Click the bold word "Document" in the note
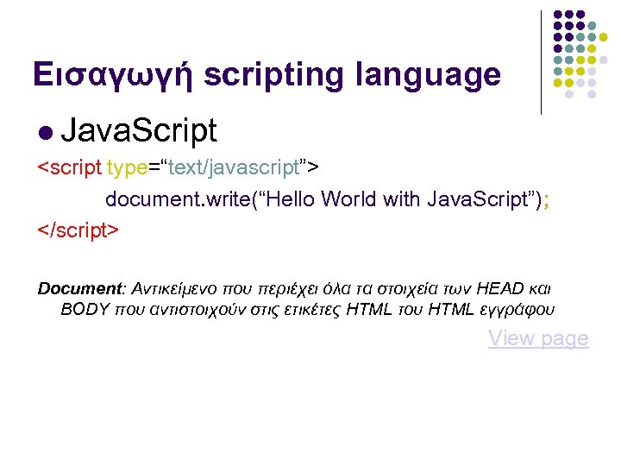Screen dimensions: 621x466 click(79, 288)
